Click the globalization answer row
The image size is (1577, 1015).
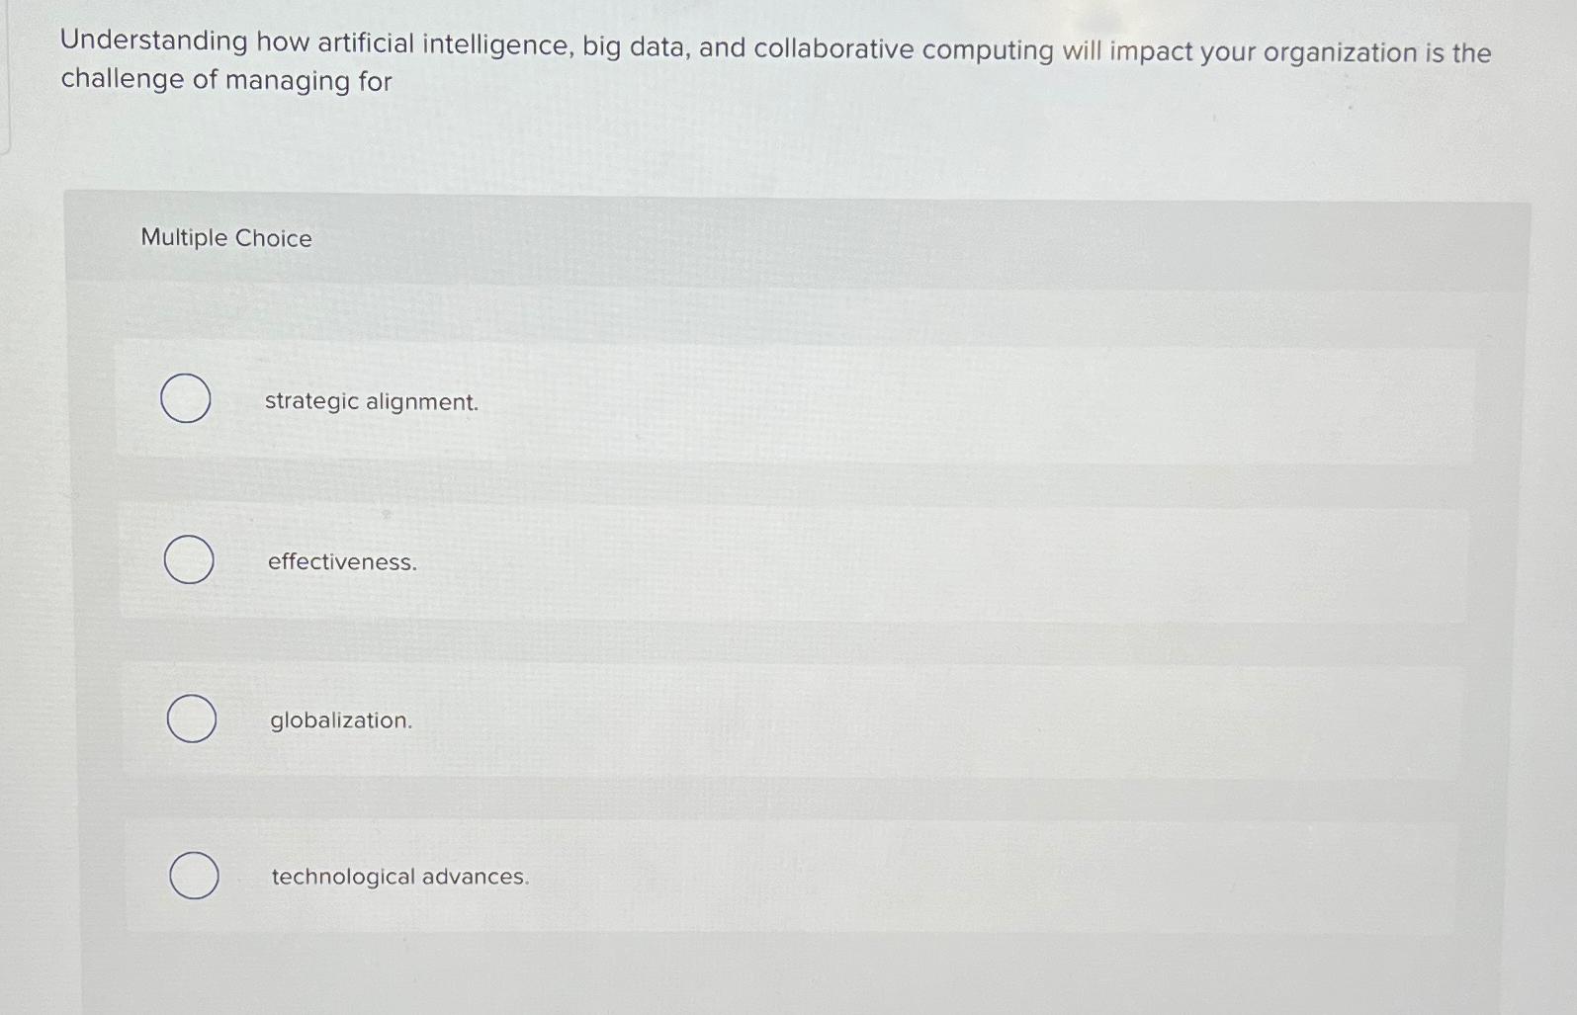click(692, 721)
